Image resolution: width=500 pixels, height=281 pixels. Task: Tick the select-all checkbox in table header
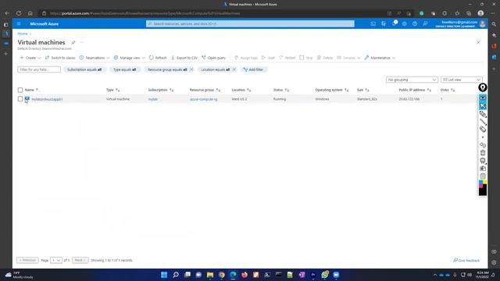[x=20, y=90]
